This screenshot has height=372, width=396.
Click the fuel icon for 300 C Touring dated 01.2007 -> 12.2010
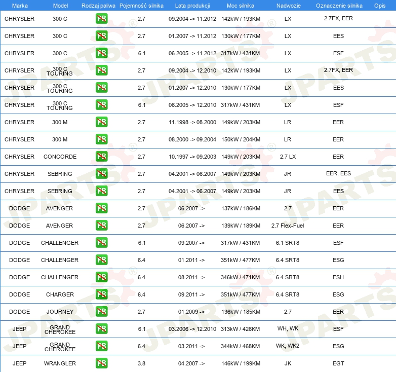[x=101, y=87]
